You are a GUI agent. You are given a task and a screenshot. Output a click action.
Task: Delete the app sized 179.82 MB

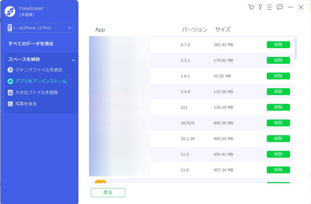(x=278, y=60)
